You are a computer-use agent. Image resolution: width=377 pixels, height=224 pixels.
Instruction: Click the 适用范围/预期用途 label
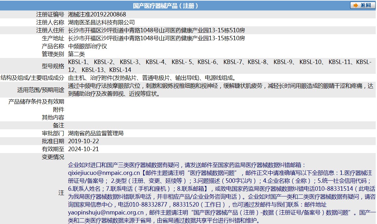[x=41, y=90]
